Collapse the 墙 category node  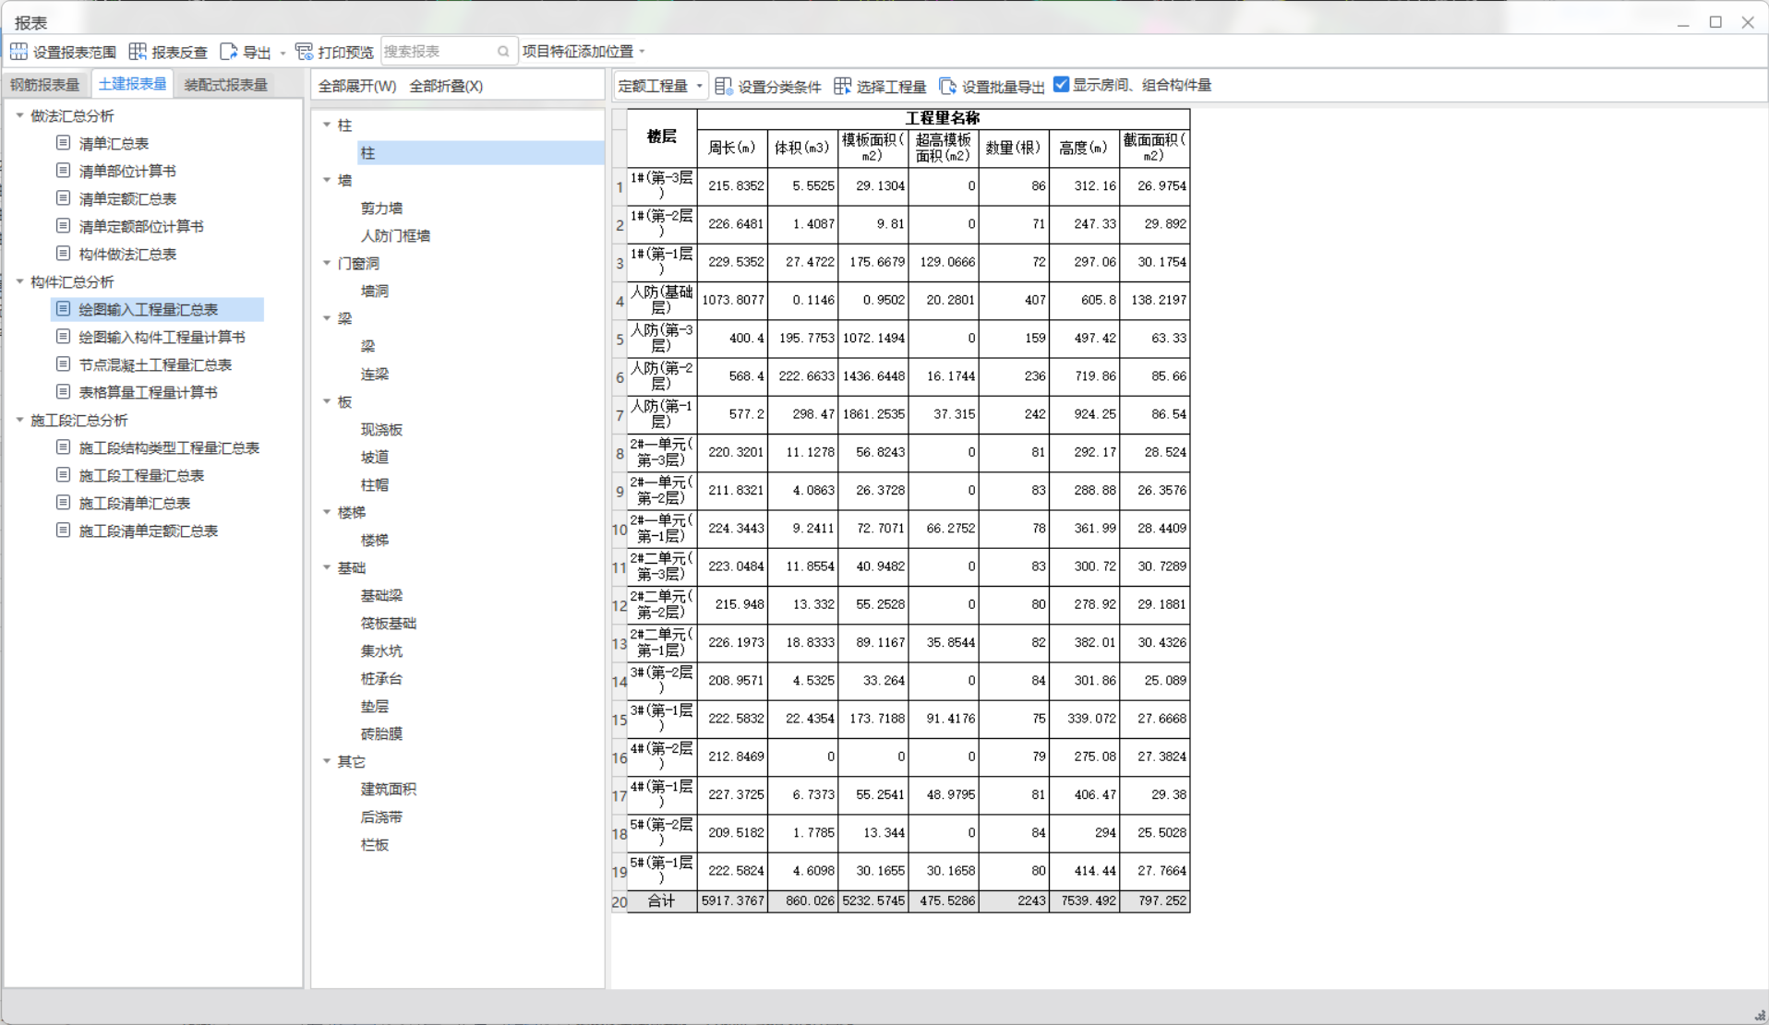[x=327, y=180]
